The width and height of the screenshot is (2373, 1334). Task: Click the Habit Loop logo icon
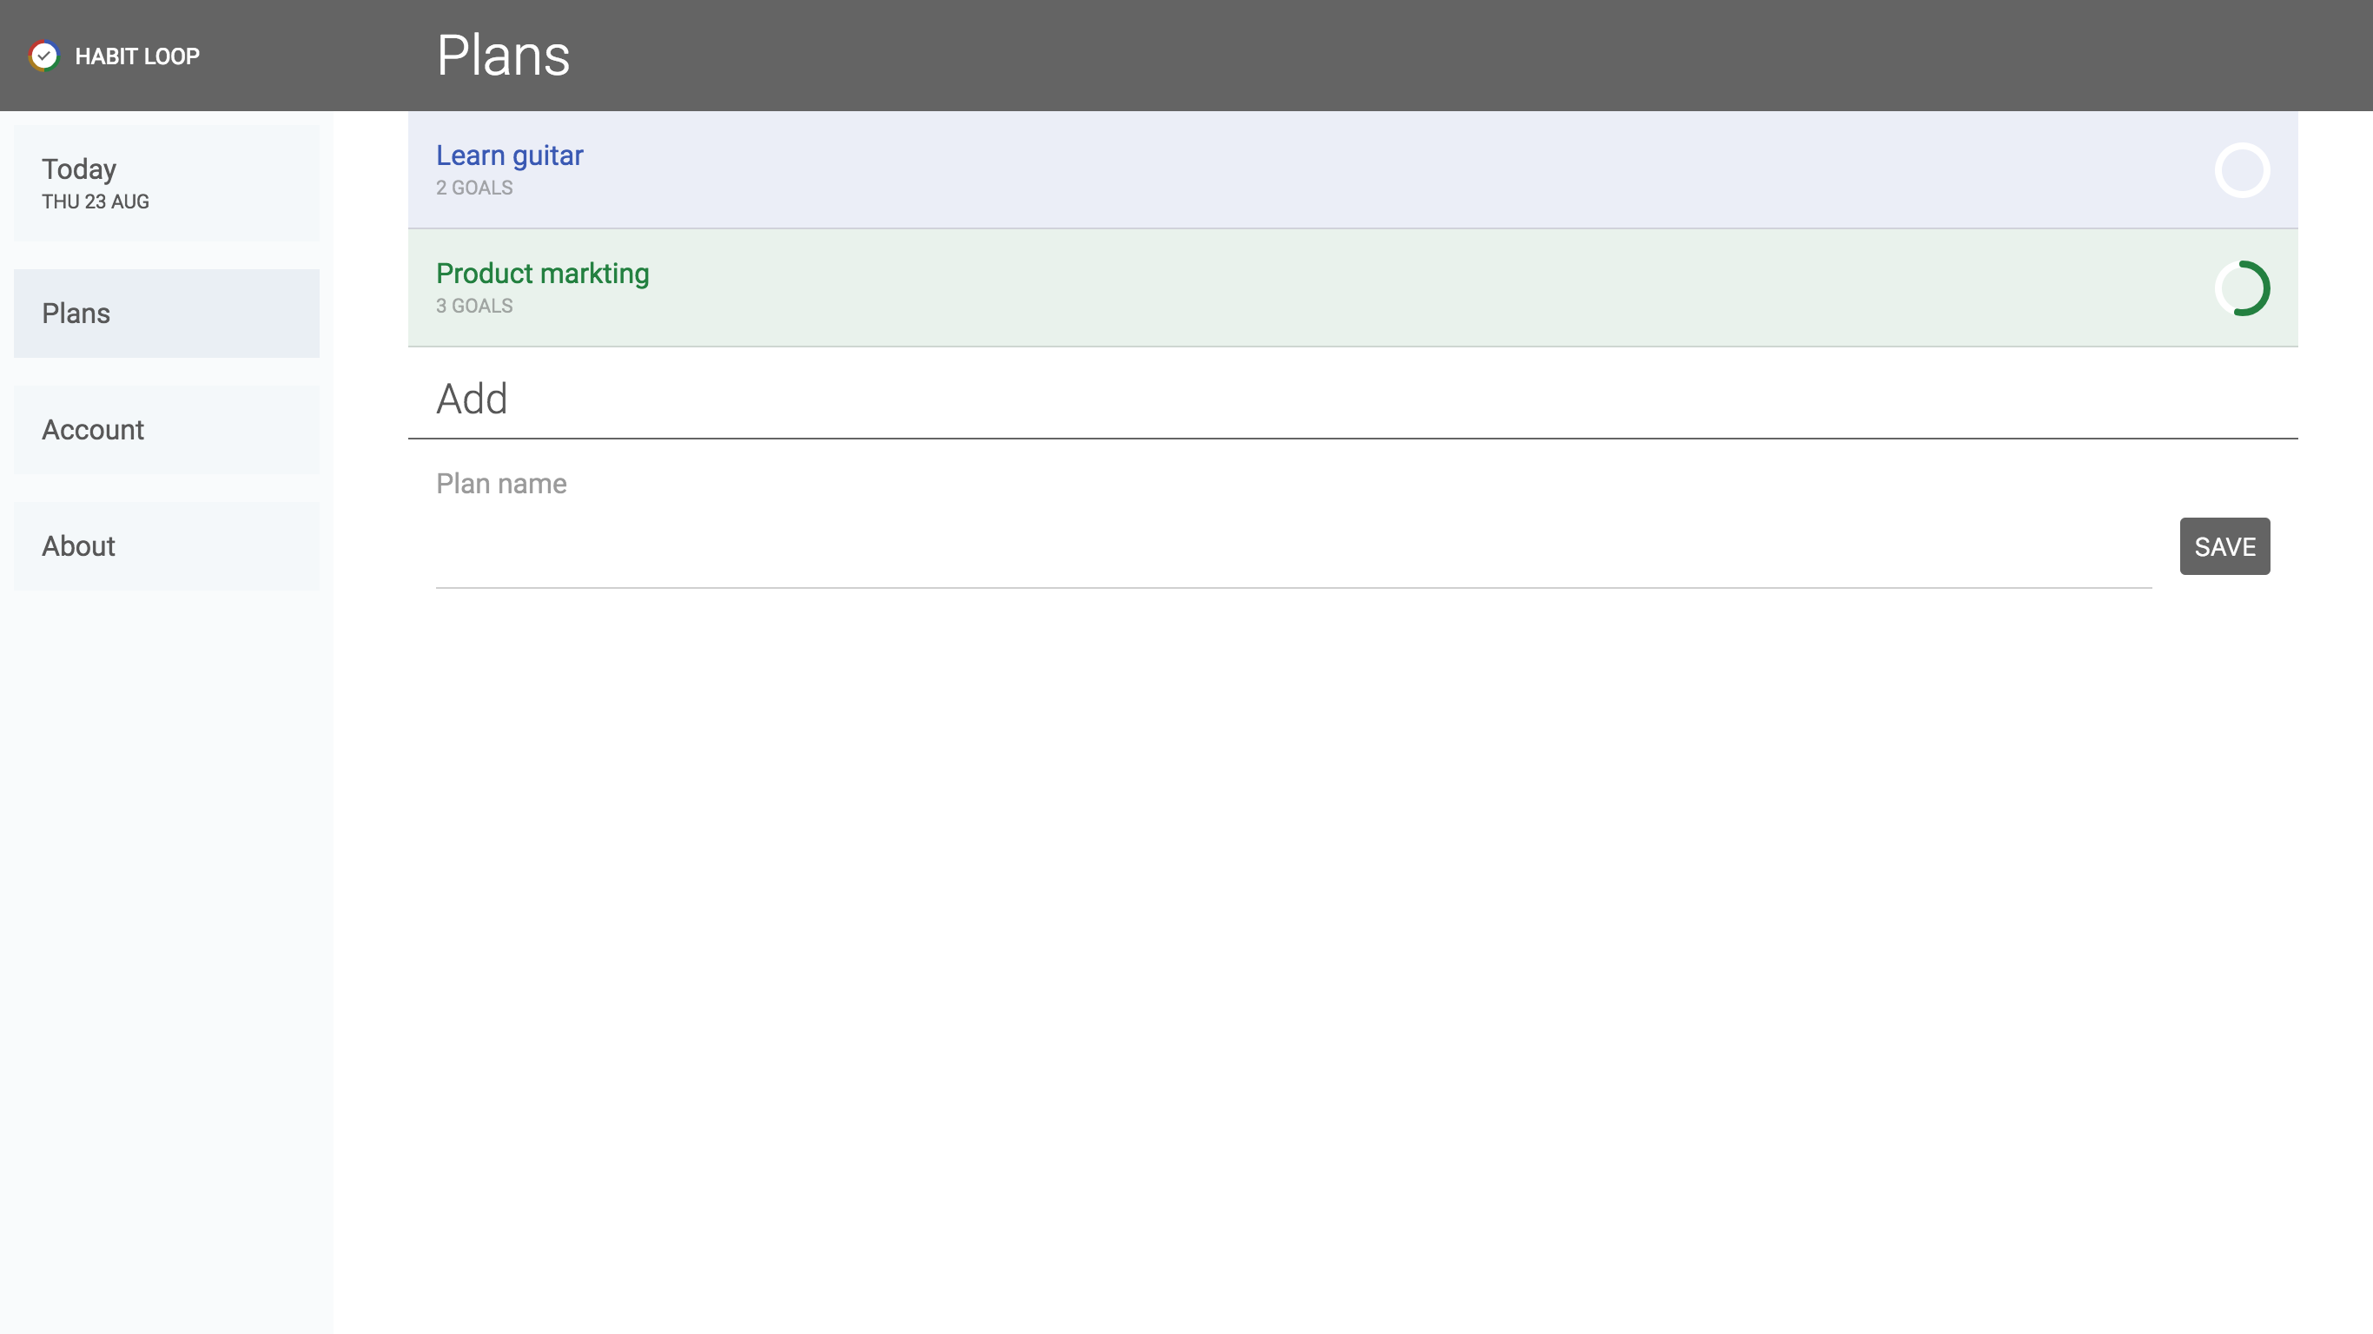point(43,56)
